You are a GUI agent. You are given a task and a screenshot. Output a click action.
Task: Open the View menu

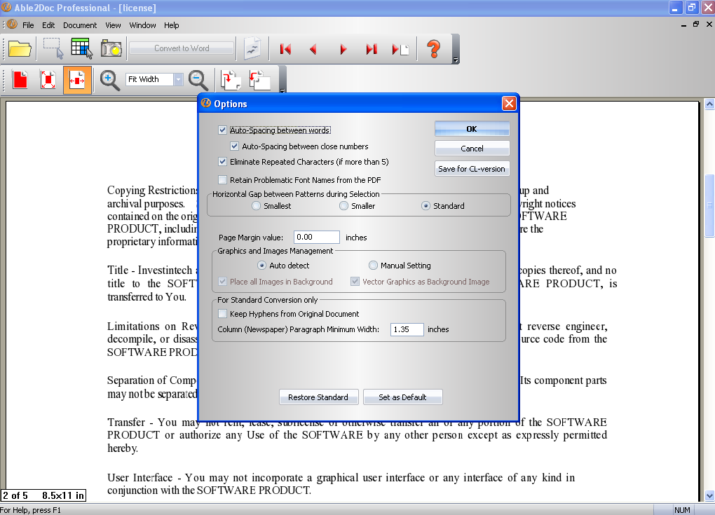point(113,25)
